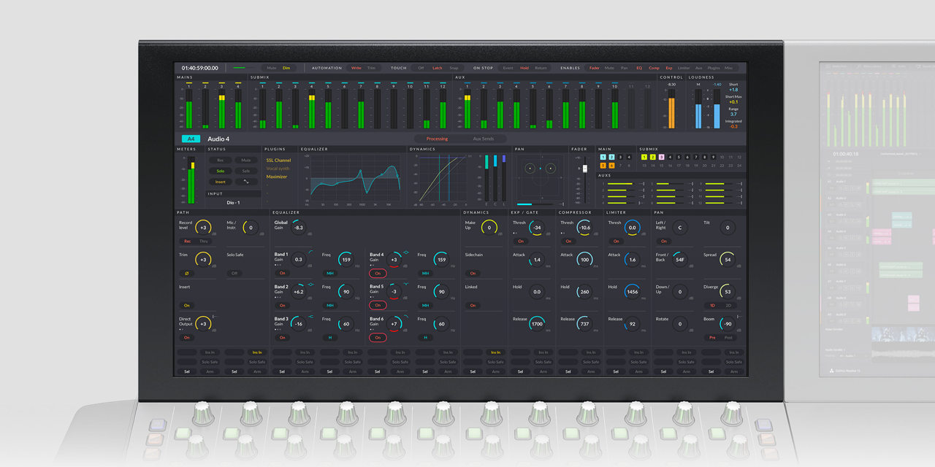Click the Band 5 filter shape icon

click(405, 285)
